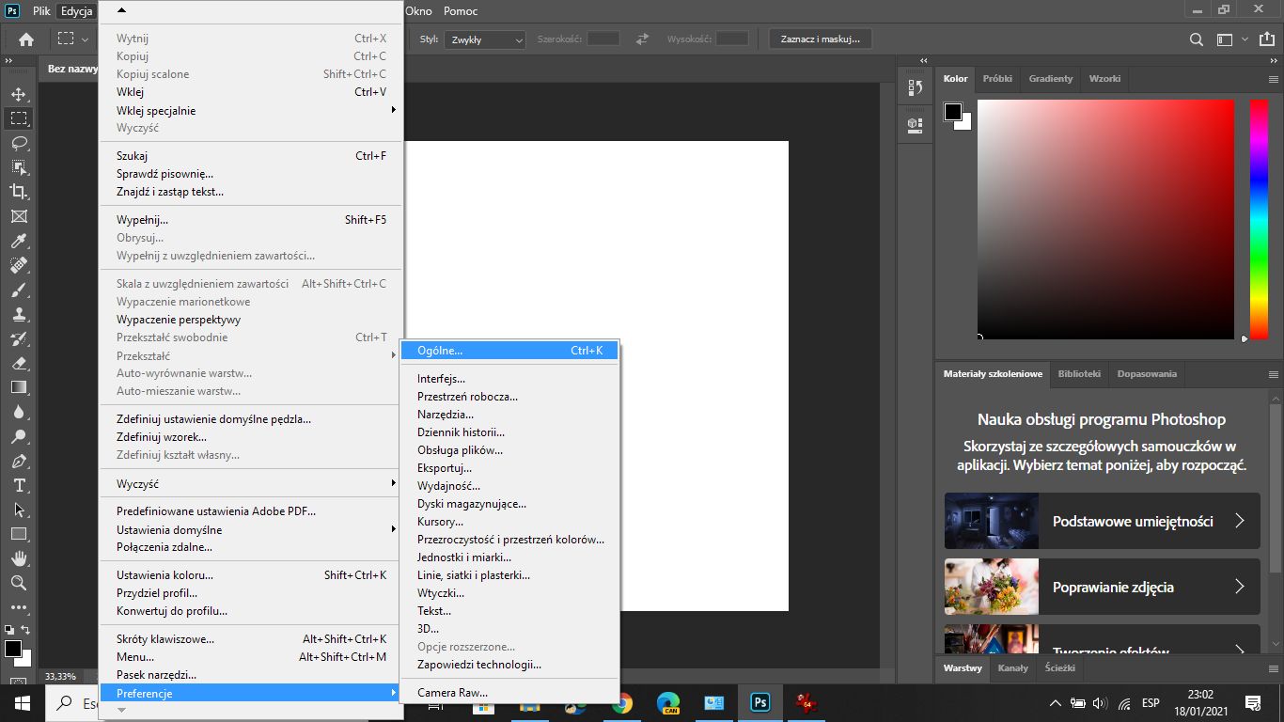Choose Interfejs... preferences entry

pyautogui.click(x=509, y=379)
